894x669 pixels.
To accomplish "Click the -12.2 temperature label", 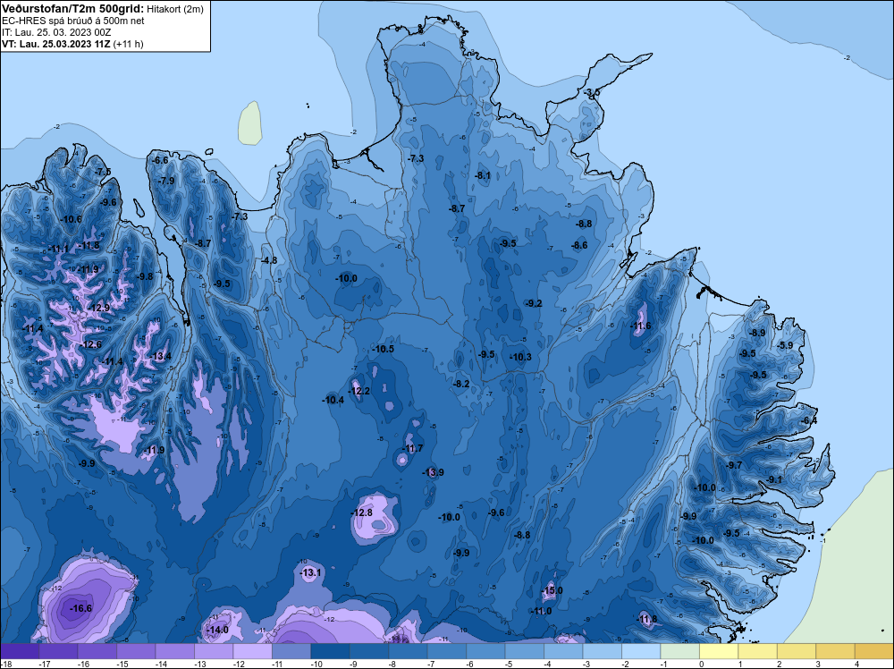I will pyautogui.click(x=359, y=391).
